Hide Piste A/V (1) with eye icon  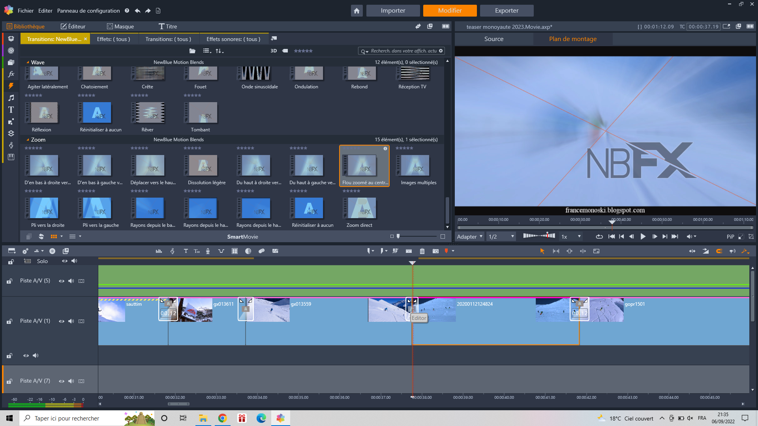point(62,321)
